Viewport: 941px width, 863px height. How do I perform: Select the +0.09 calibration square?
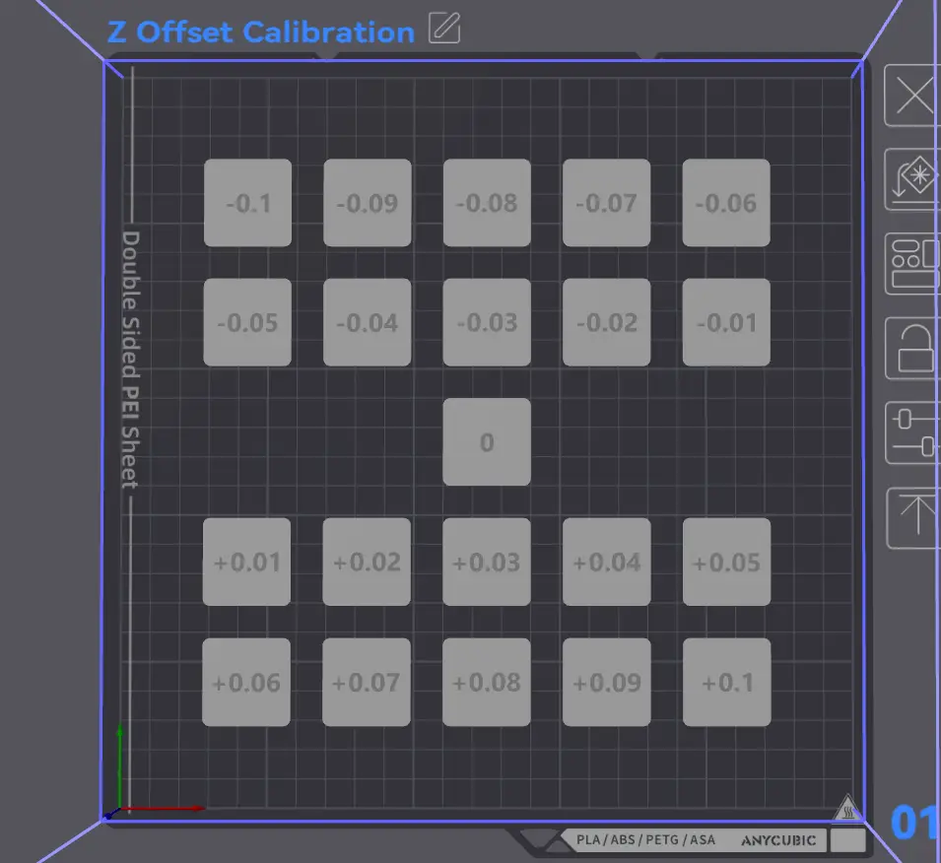(x=607, y=683)
